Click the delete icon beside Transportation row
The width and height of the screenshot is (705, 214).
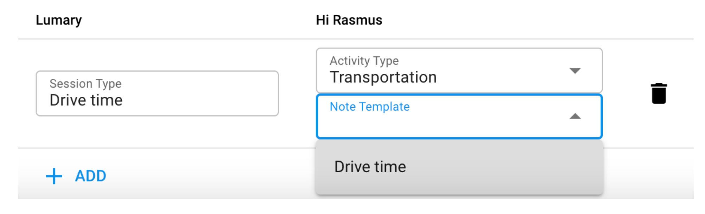pos(659,94)
